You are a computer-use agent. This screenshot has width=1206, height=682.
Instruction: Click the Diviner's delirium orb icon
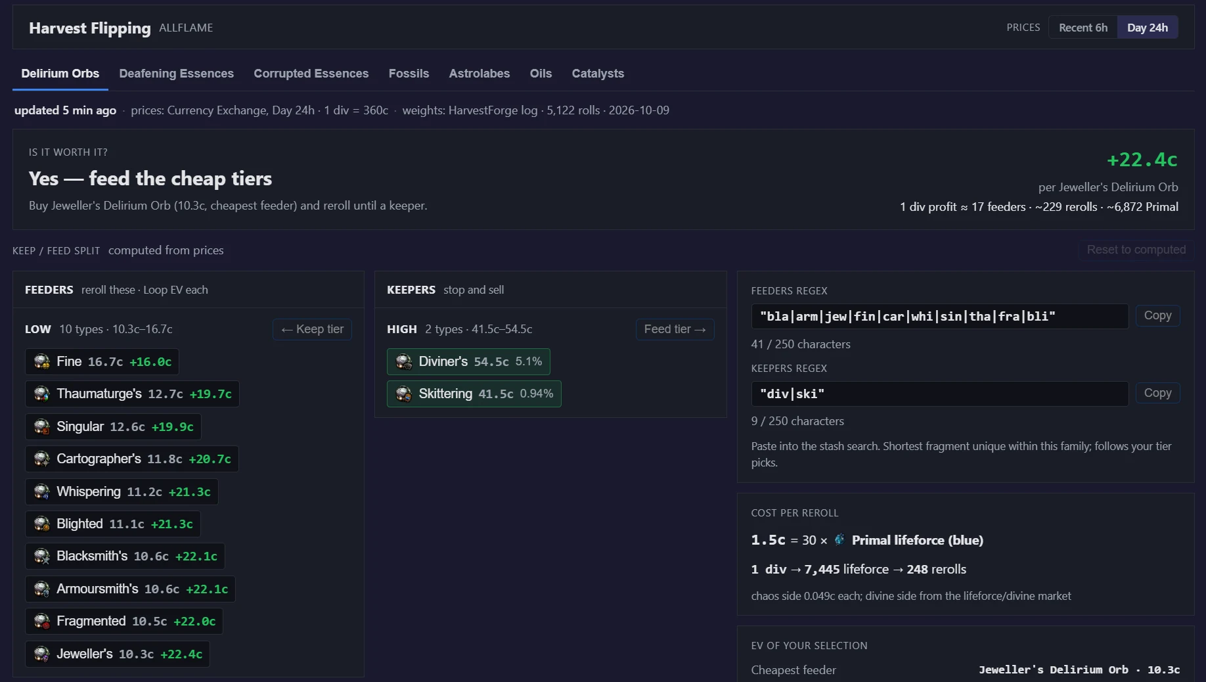404,361
